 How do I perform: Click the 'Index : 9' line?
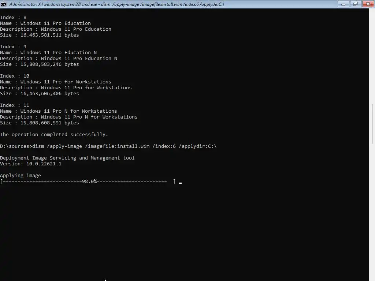(x=13, y=47)
